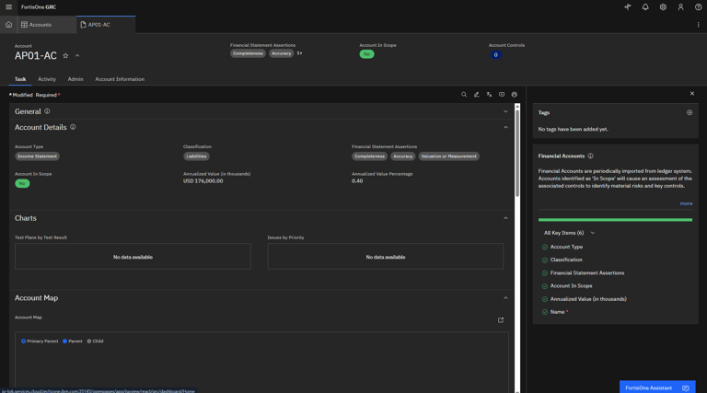Select Financial Statement Assertions key item

point(583,273)
